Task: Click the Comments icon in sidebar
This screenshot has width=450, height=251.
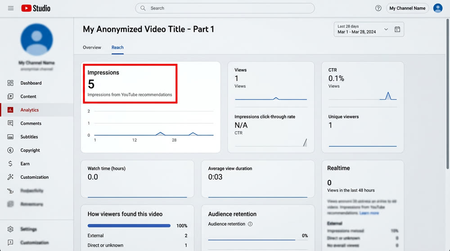Action: point(10,123)
